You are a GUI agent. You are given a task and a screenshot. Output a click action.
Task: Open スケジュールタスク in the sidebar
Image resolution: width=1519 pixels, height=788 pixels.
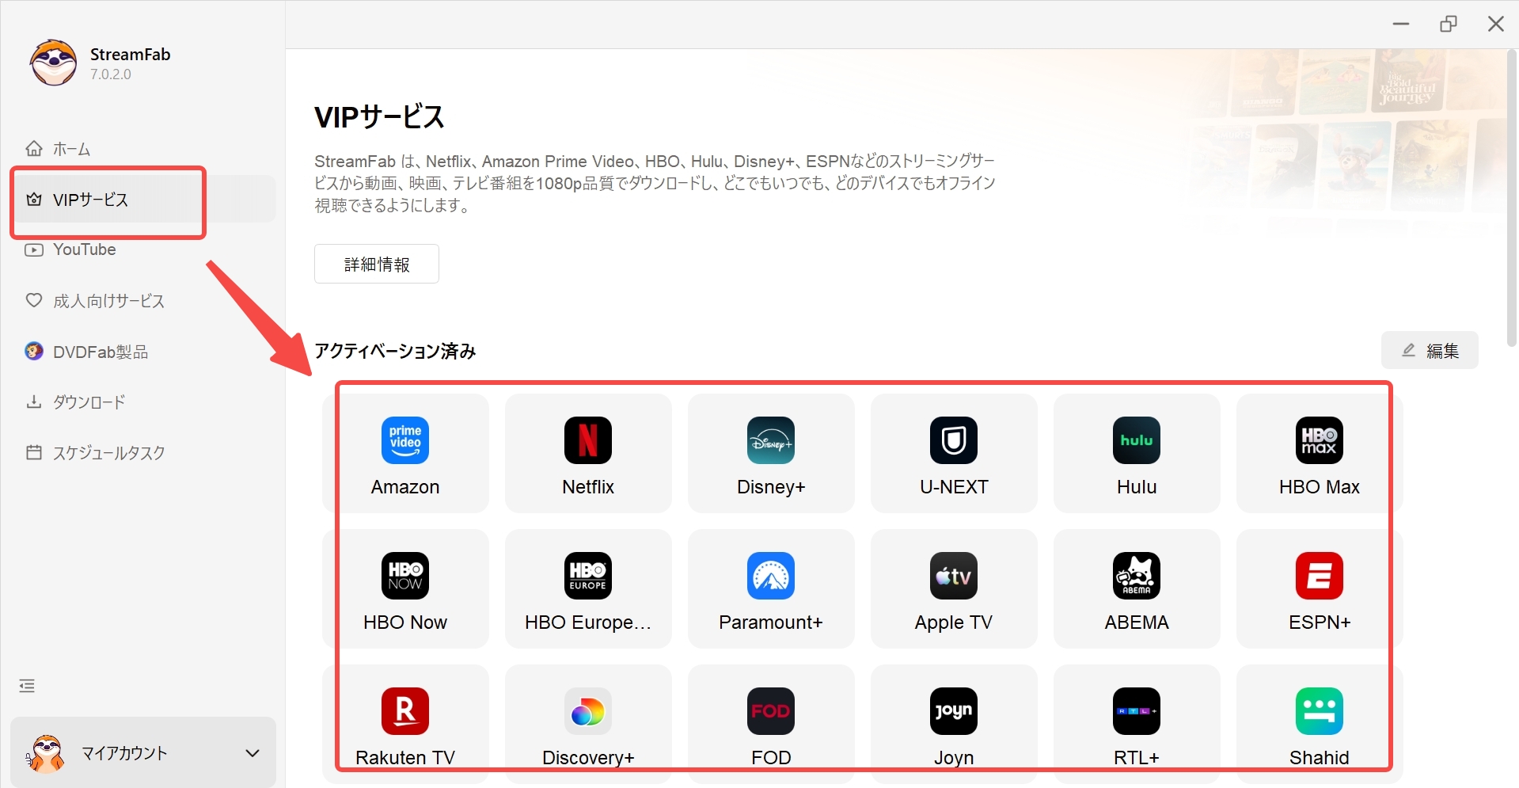[x=142, y=453]
